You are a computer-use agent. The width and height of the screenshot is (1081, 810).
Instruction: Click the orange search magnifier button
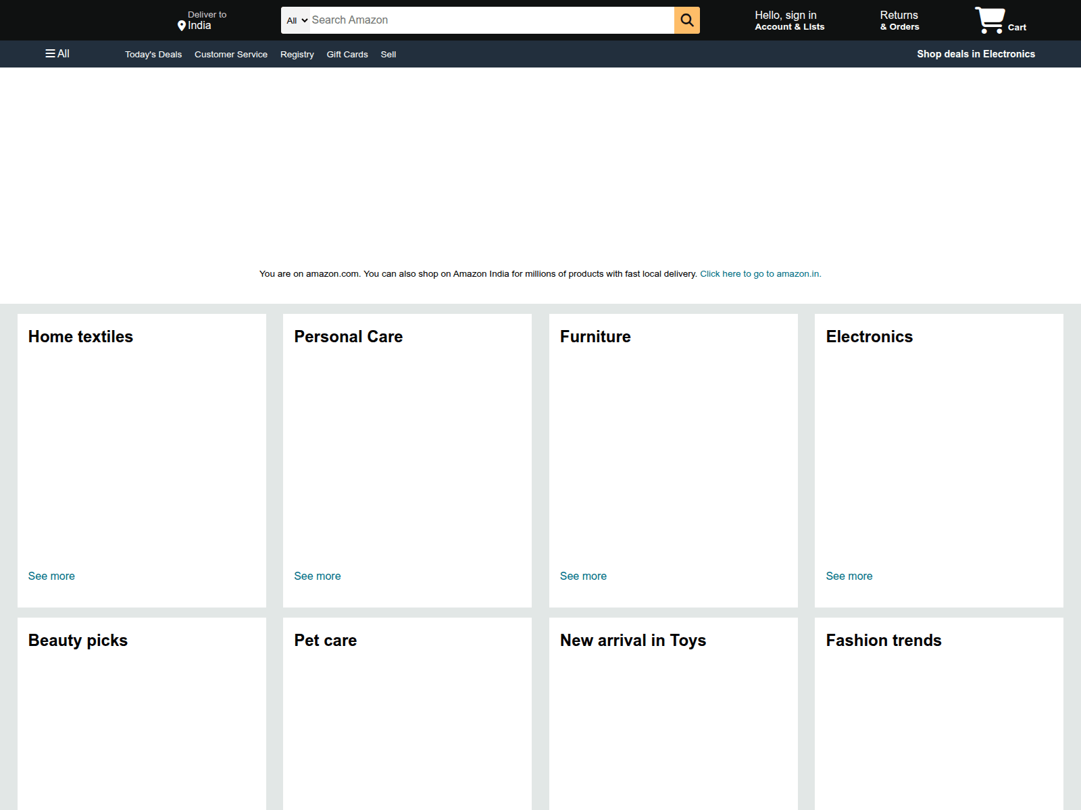[686, 20]
